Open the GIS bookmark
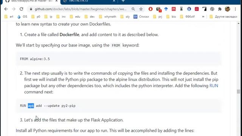 [x=22, y=17]
